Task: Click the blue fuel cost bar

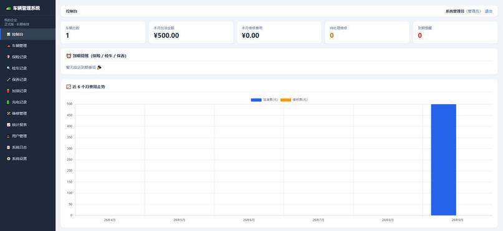Action: (443, 160)
